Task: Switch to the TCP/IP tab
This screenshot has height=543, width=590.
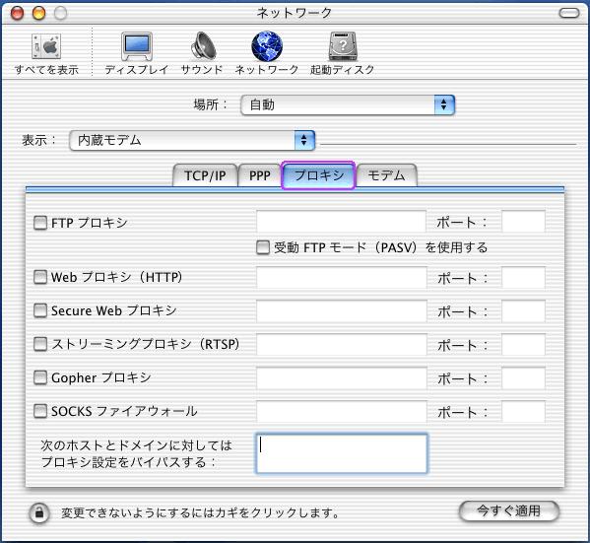Action: 205,175
